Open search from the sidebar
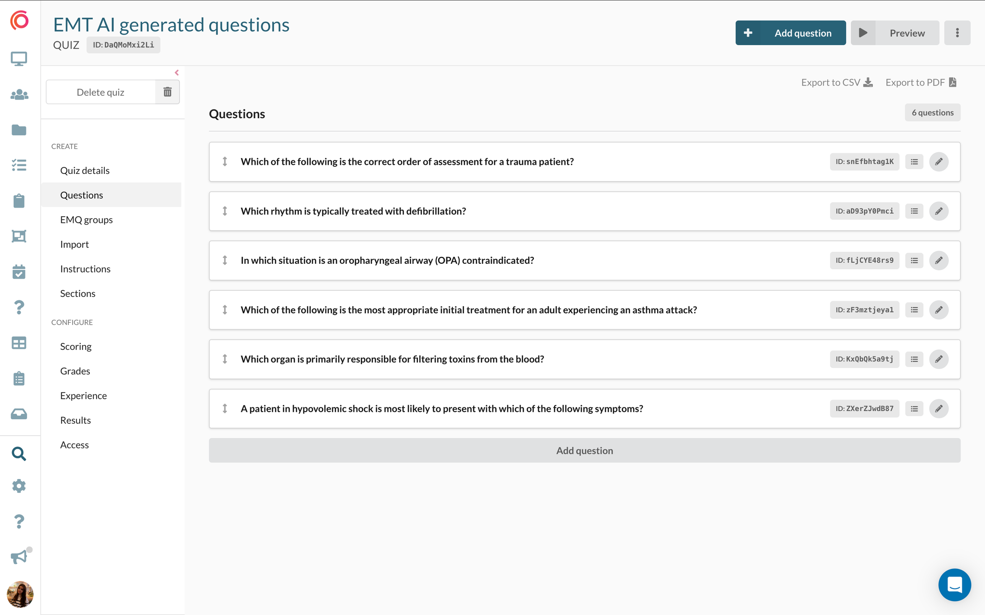Screen dimensions: 985x615 tap(19, 454)
